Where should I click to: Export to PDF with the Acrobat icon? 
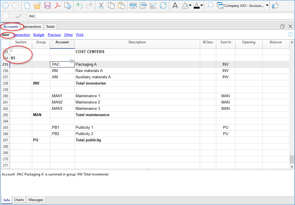(58, 5)
